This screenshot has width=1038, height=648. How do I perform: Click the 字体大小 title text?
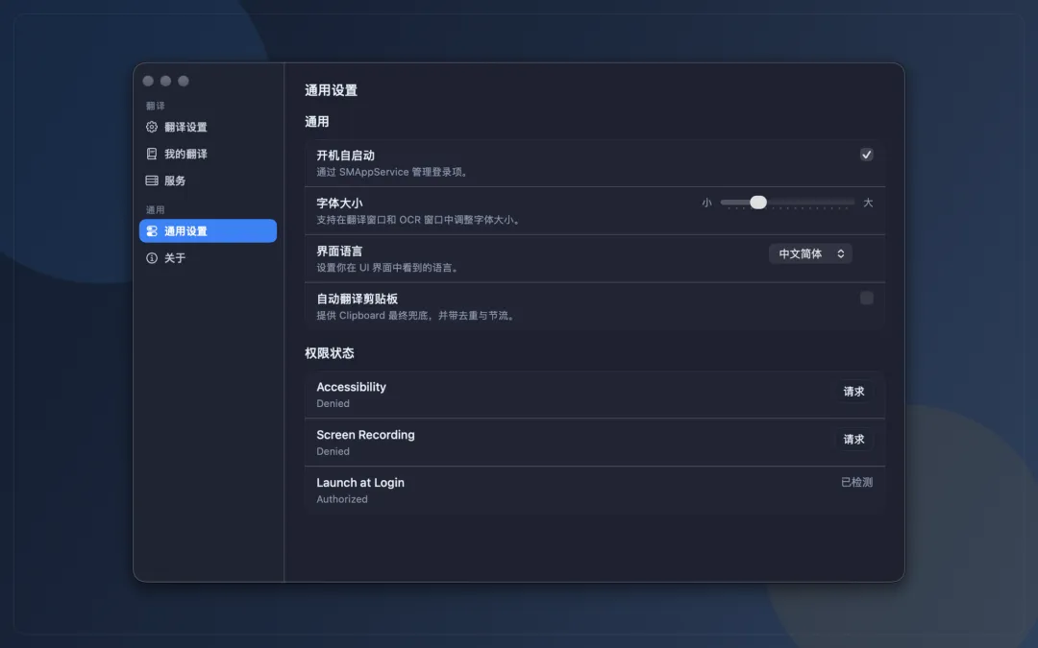(339, 203)
